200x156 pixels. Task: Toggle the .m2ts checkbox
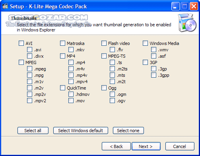click(x=112, y=69)
